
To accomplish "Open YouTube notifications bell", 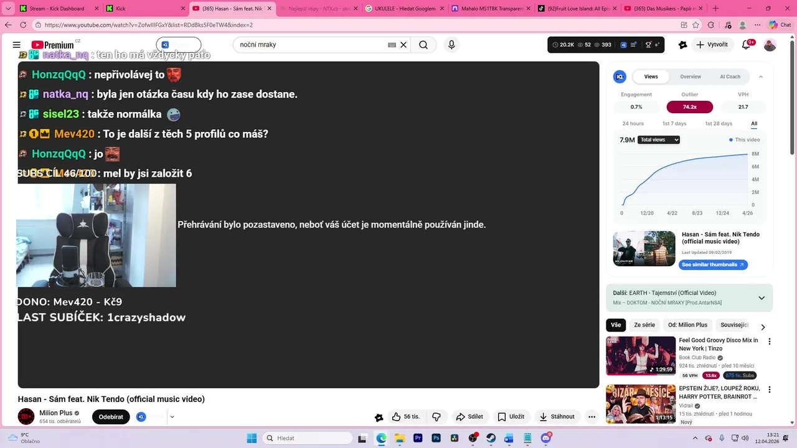I will pos(747,45).
